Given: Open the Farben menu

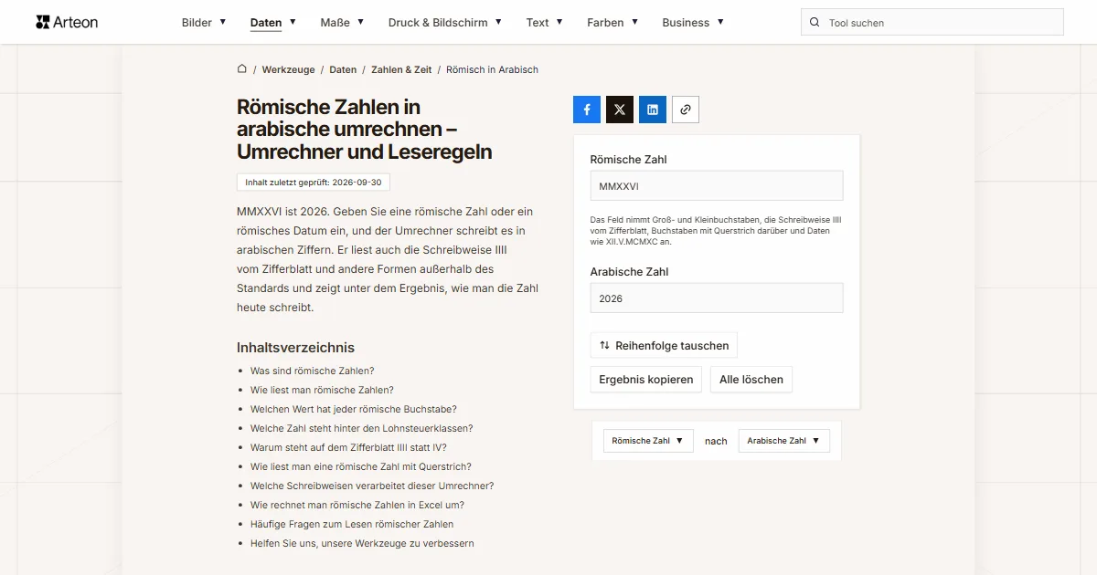Looking at the screenshot, I should (612, 23).
